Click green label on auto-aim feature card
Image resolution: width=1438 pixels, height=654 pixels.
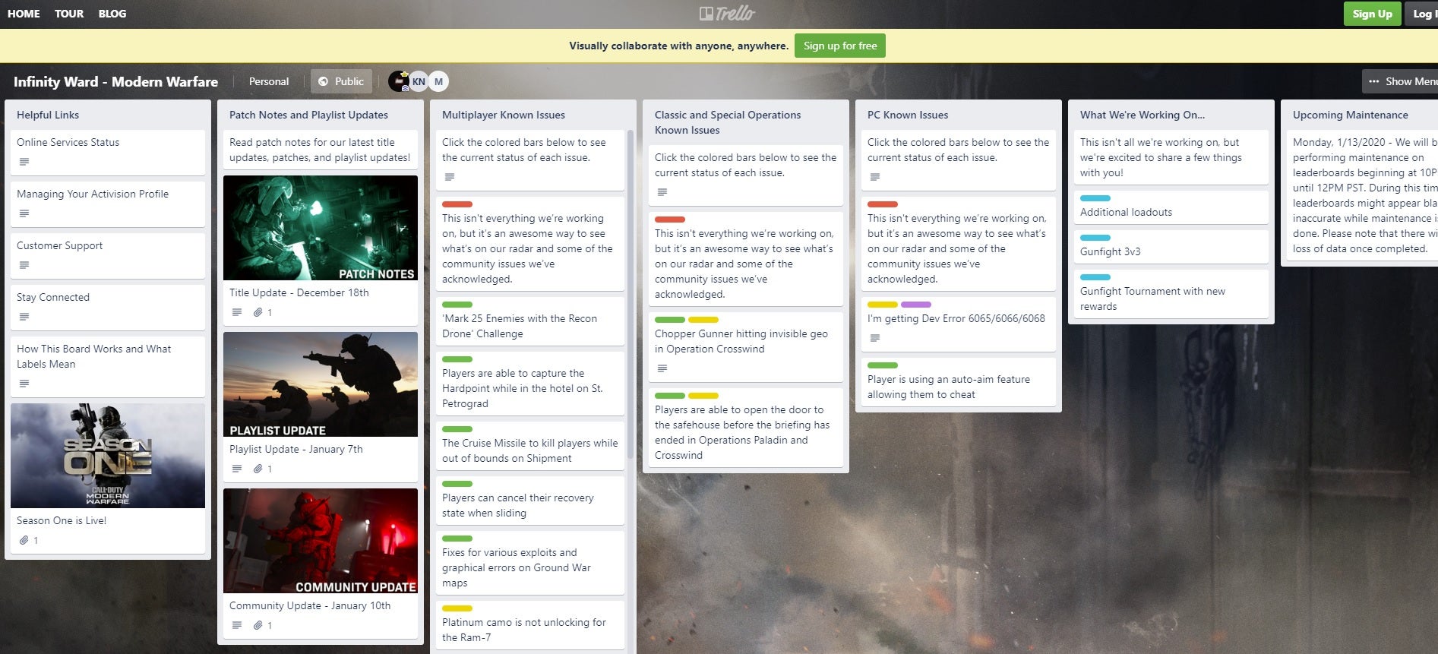883,365
